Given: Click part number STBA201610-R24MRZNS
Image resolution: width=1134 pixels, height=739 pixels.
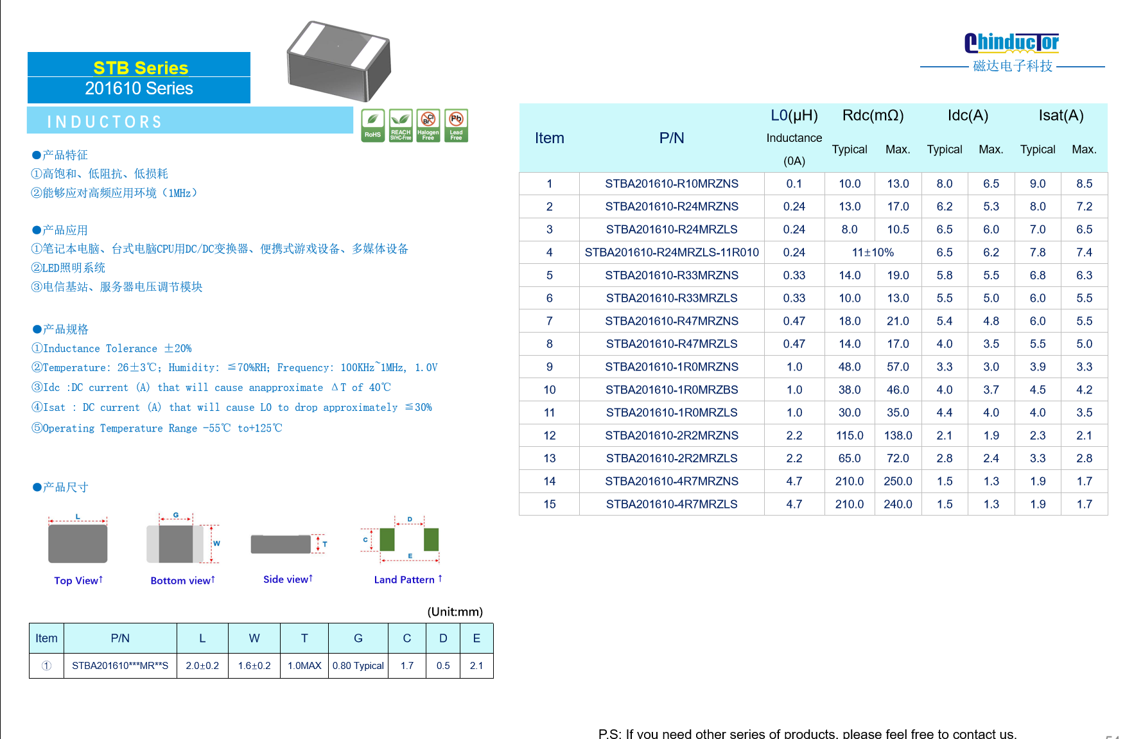Looking at the screenshot, I should tap(672, 207).
